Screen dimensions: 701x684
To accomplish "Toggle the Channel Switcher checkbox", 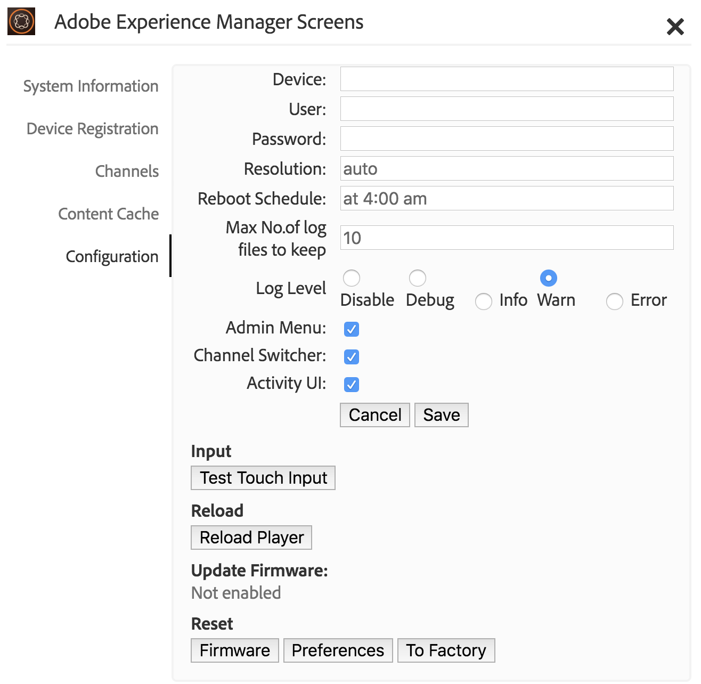I will [352, 357].
